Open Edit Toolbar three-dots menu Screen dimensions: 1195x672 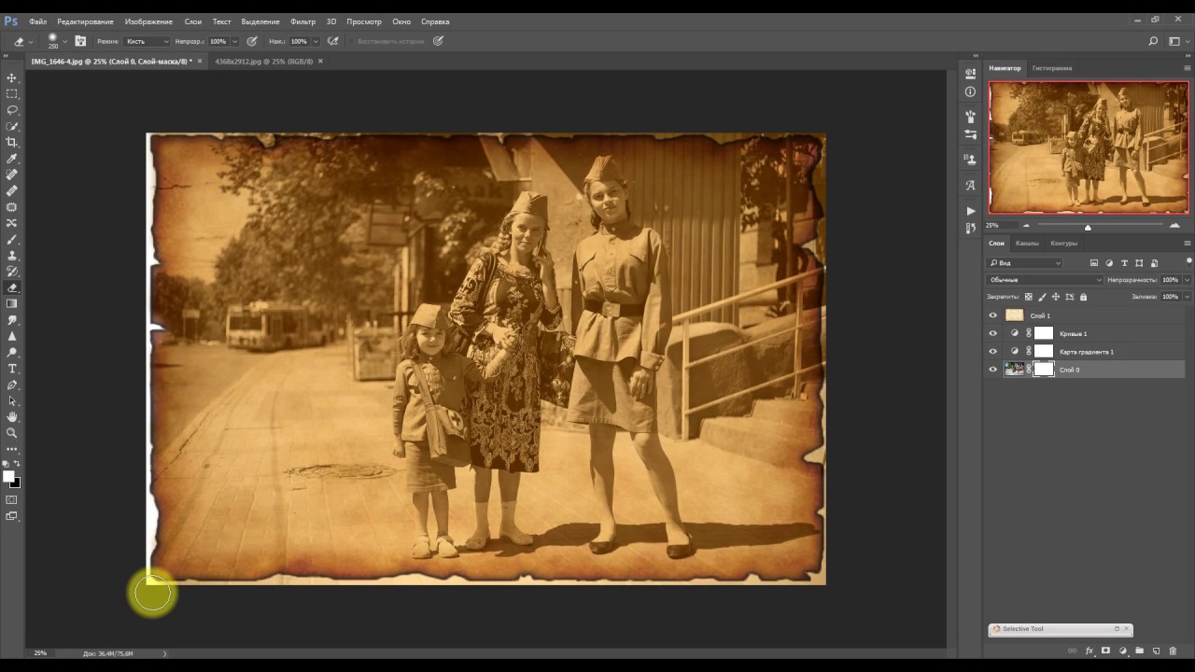12,449
